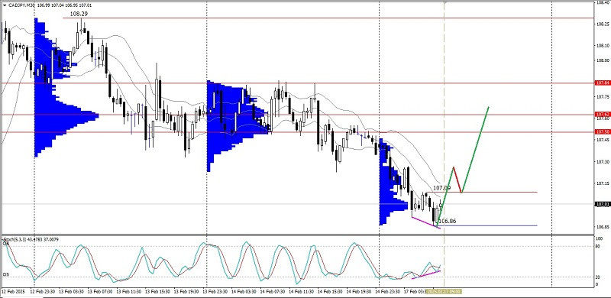
Task: Click the 13 Feb 03:30 time label
Action: click(71, 291)
